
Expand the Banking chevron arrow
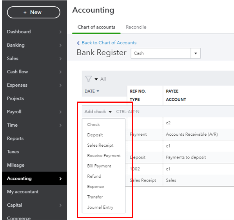60,45
